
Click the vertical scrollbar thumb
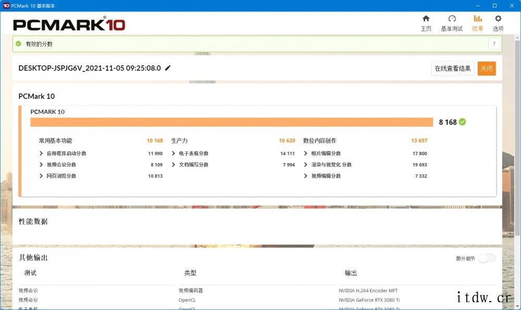517,138
